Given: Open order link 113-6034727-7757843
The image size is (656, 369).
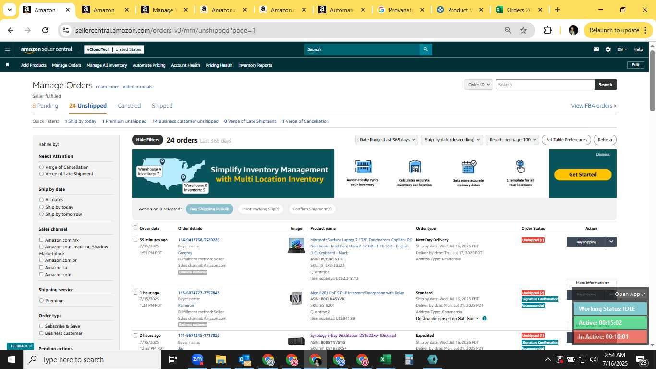Looking at the screenshot, I should pyautogui.click(x=199, y=293).
